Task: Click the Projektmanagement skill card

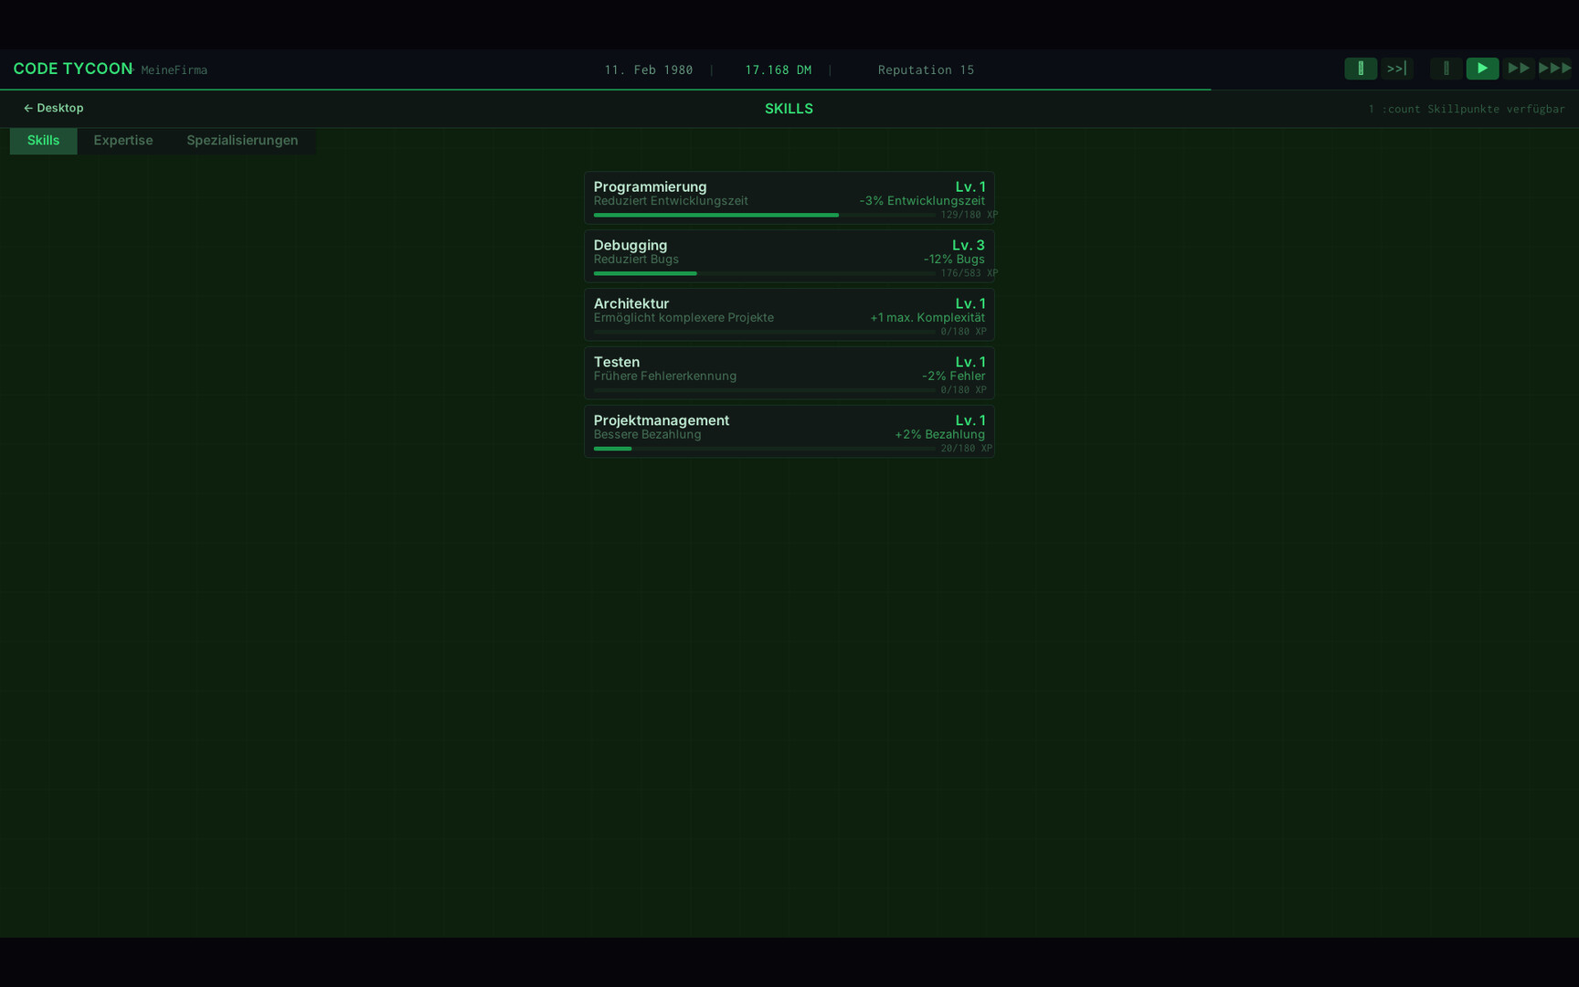Action: (789, 431)
